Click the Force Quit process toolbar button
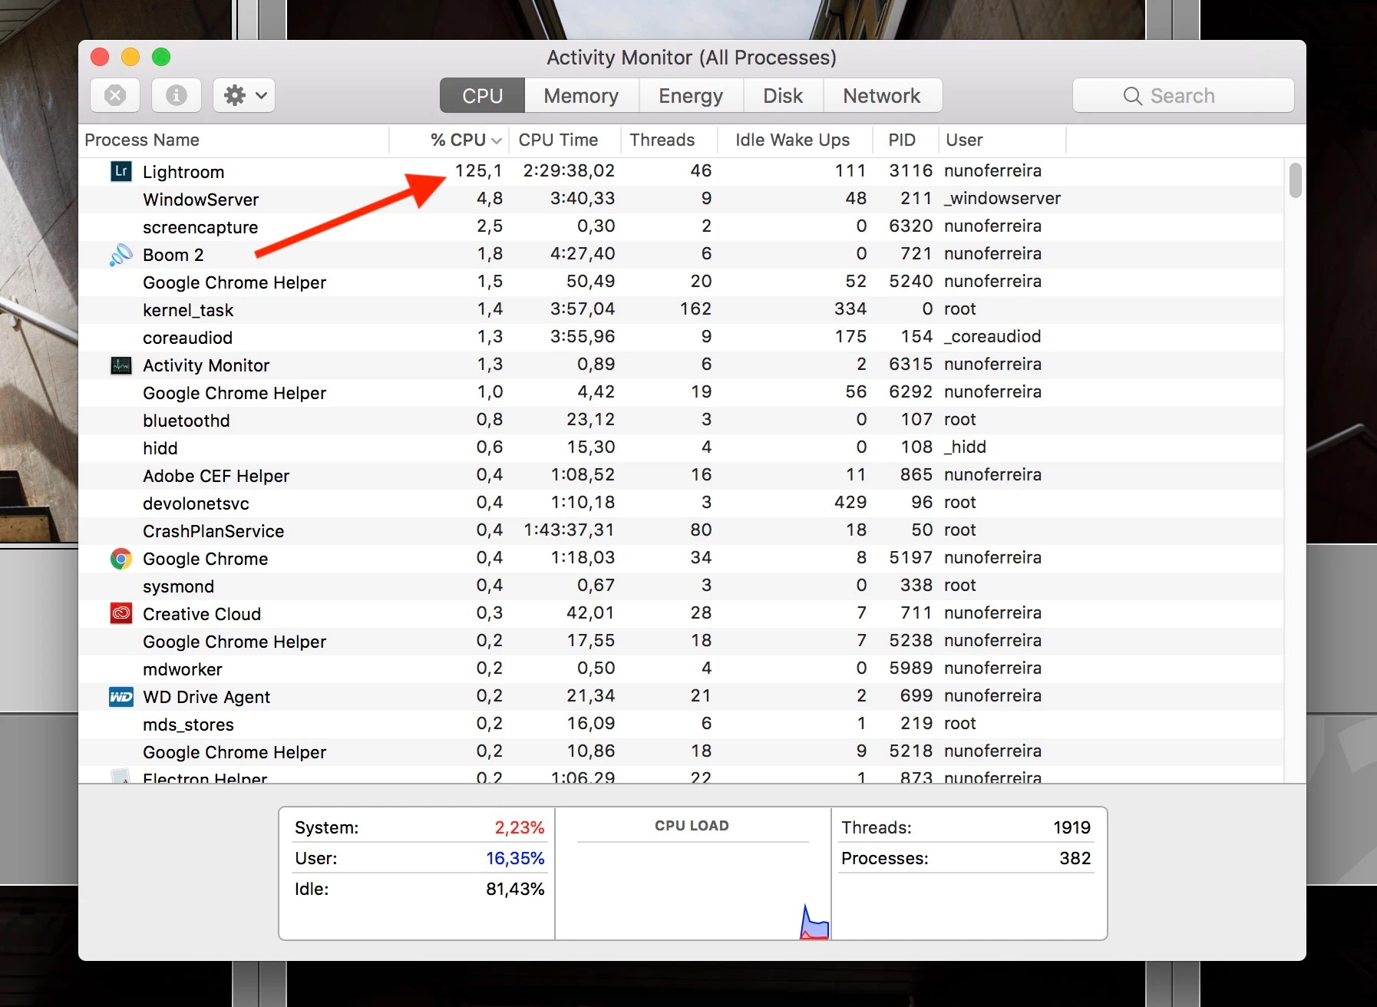Viewport: 1377px width, 1007px height. (115, 95)
